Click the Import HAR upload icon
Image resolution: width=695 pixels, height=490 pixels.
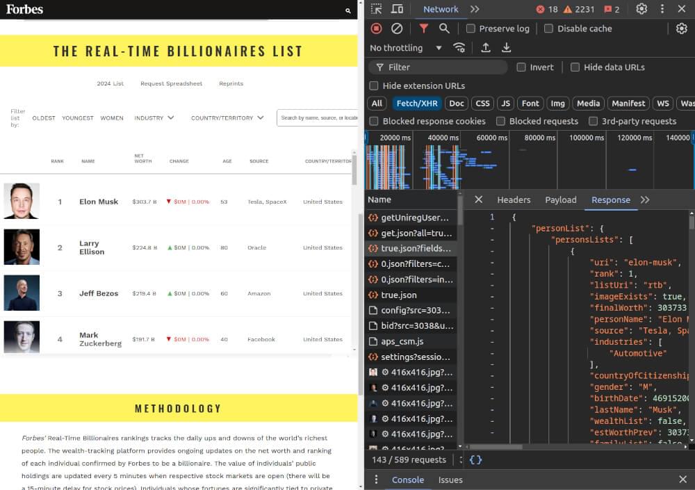[486, 48]
